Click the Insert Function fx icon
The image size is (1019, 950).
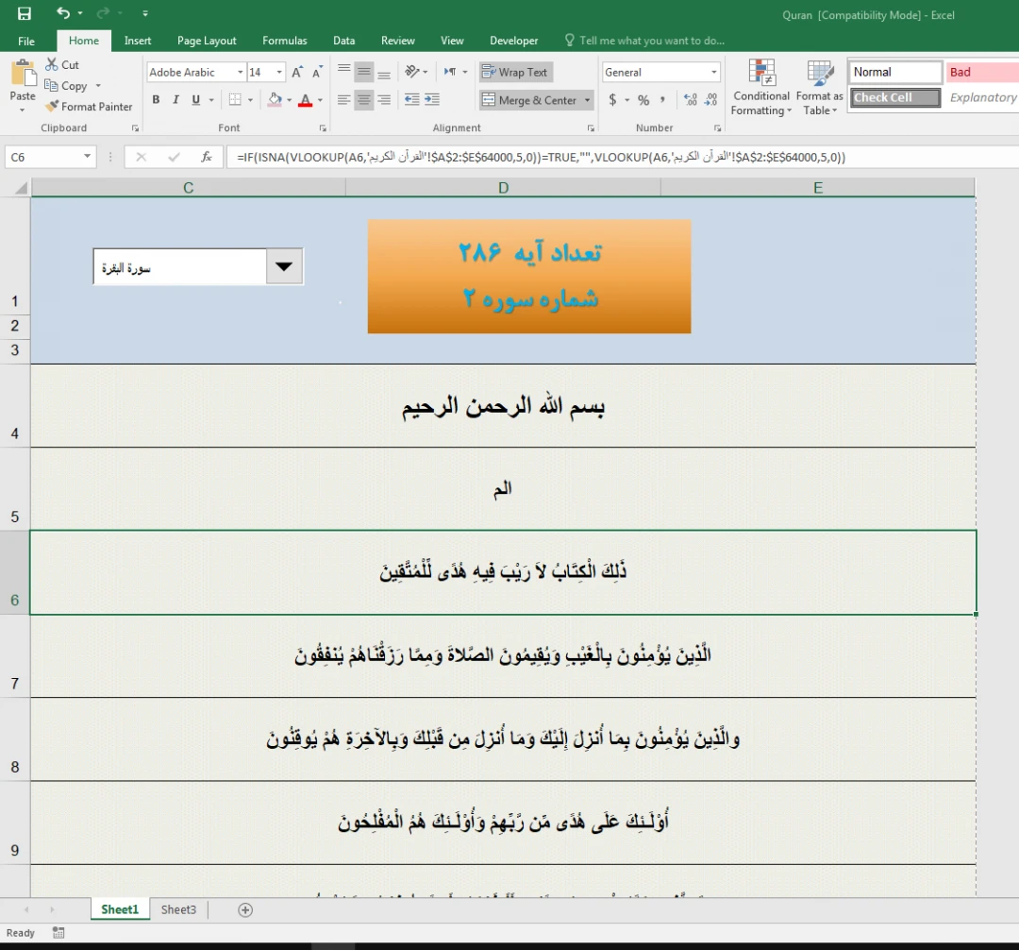207,158
